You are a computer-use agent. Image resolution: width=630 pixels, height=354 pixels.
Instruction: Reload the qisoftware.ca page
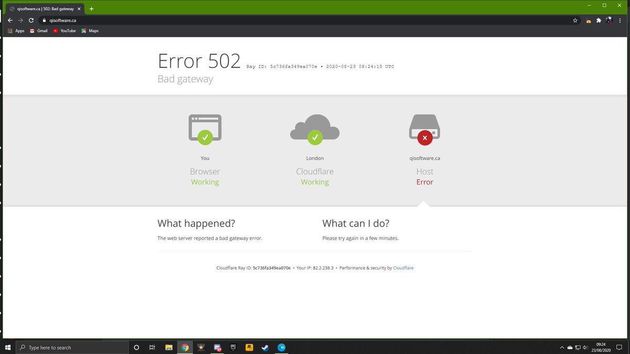(31, 20)
